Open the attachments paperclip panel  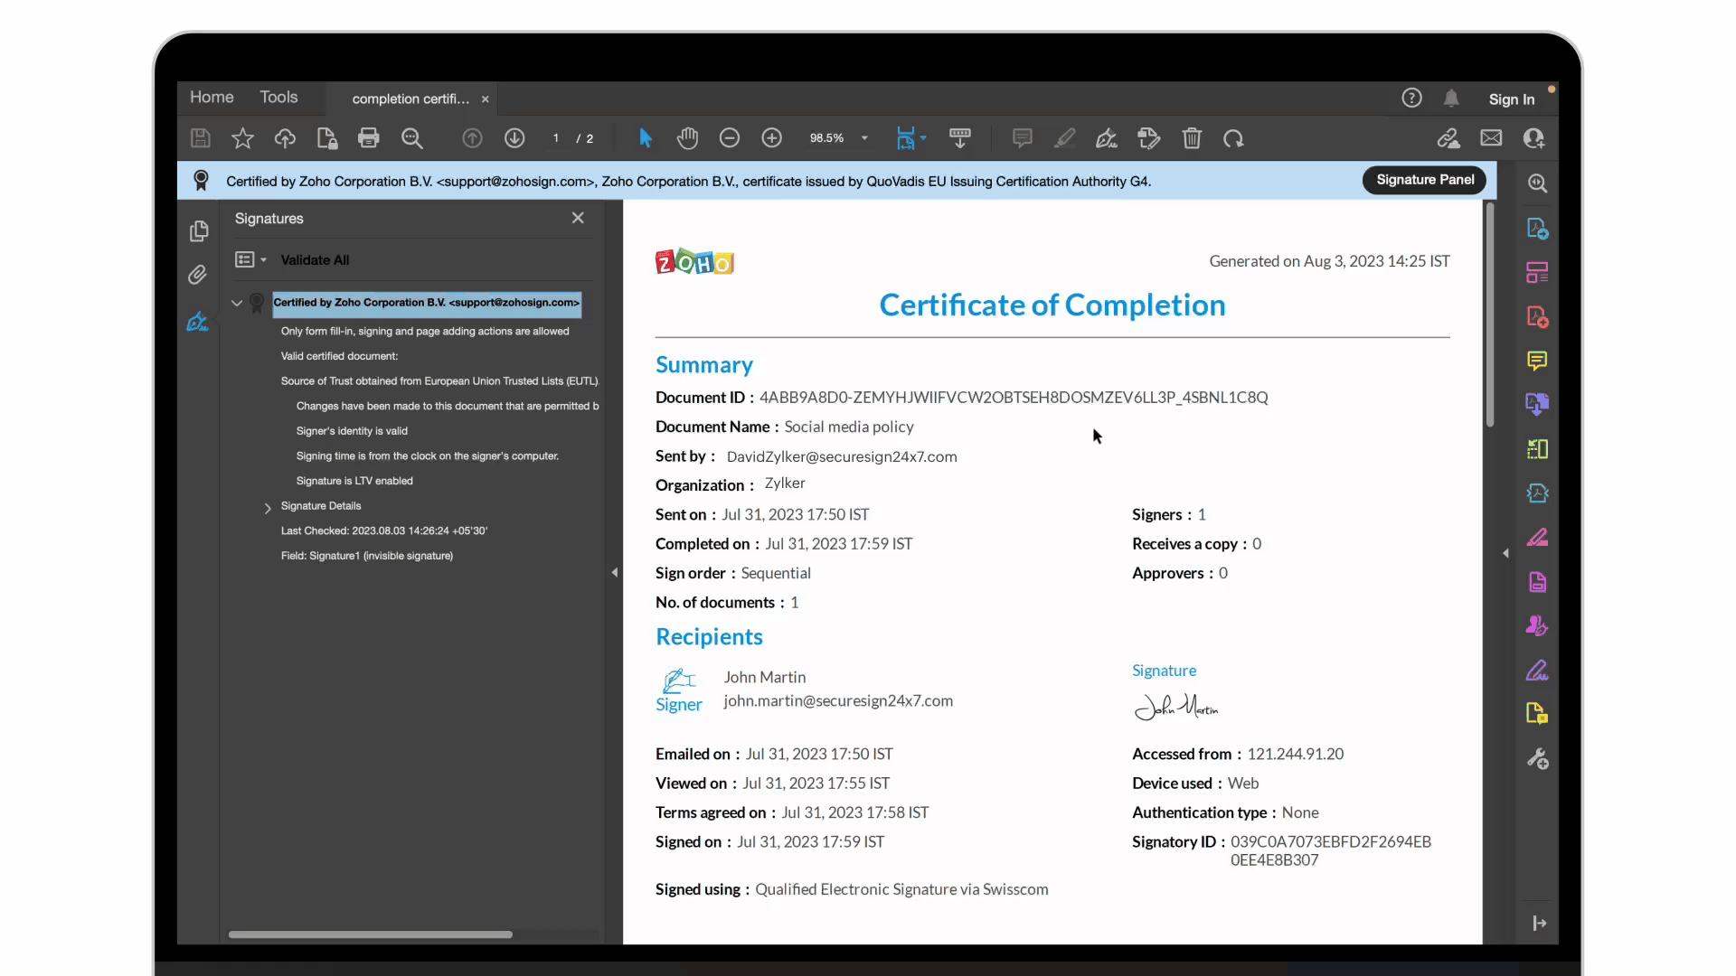(x=198, y=275)
